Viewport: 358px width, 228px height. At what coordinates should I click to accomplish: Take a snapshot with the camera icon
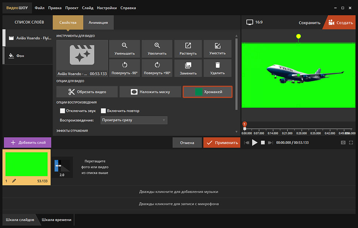click(x=343, y=143)
